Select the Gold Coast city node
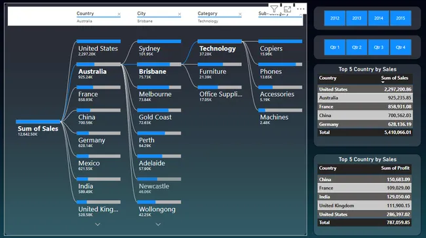Screen dimensions: 426x238 click(x=159, y=117)
